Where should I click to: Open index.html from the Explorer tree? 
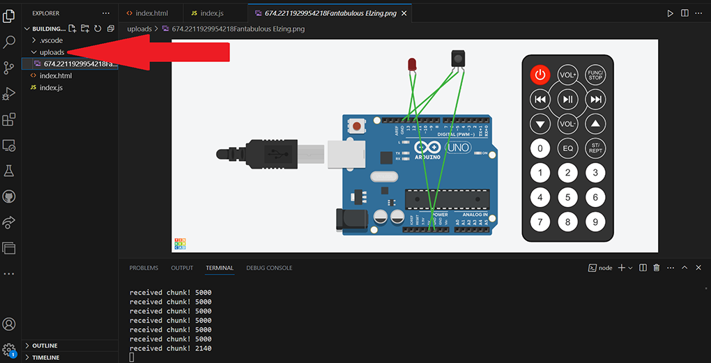pyautogui.click(x=70, y=76)
